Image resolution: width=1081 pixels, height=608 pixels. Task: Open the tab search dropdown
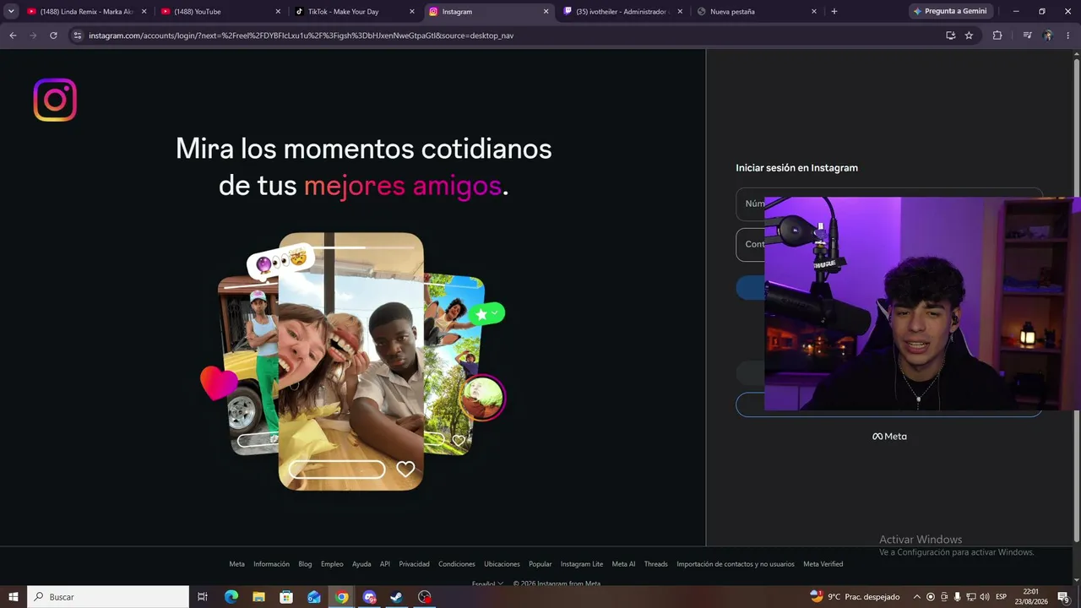[x=11, y=12]
